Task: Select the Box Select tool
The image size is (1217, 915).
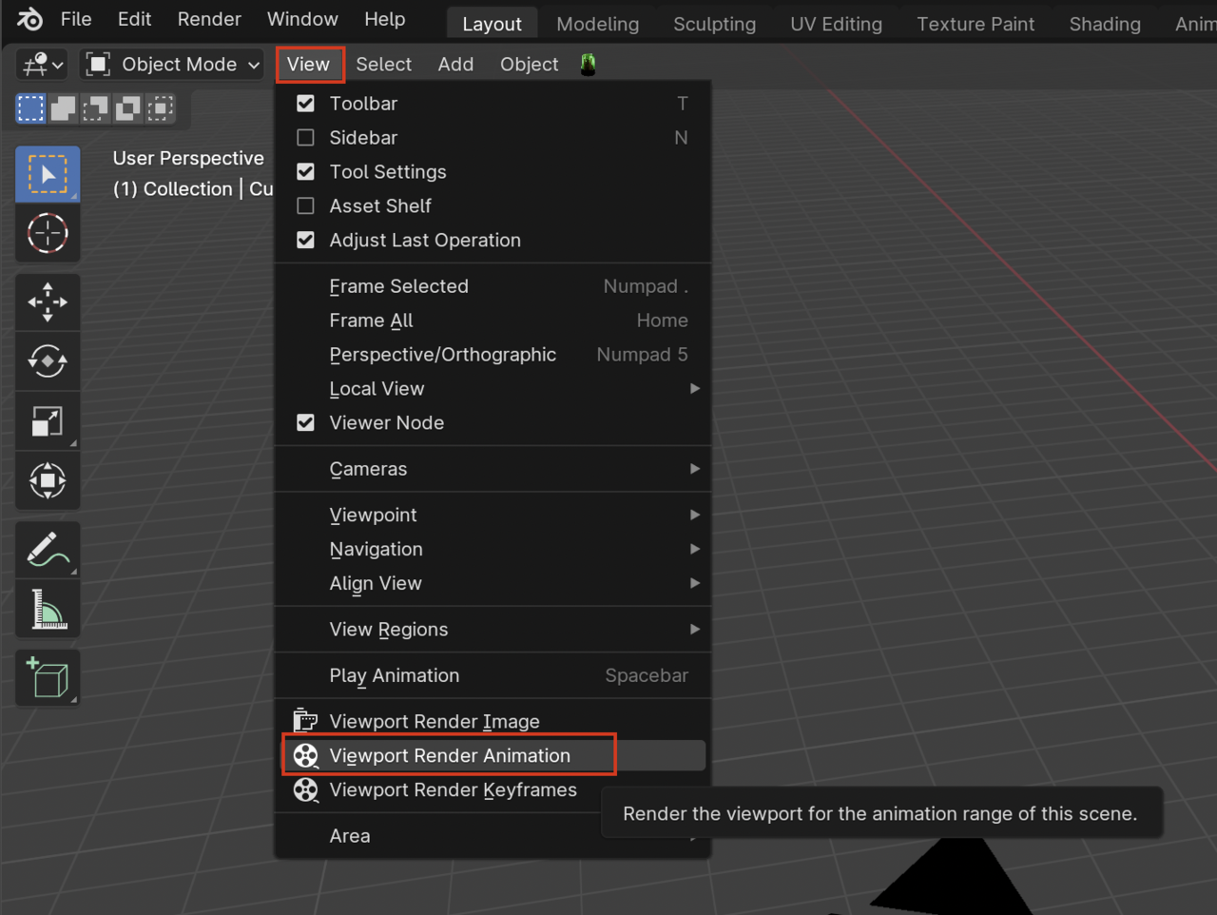Action: (x=48, y=174)
